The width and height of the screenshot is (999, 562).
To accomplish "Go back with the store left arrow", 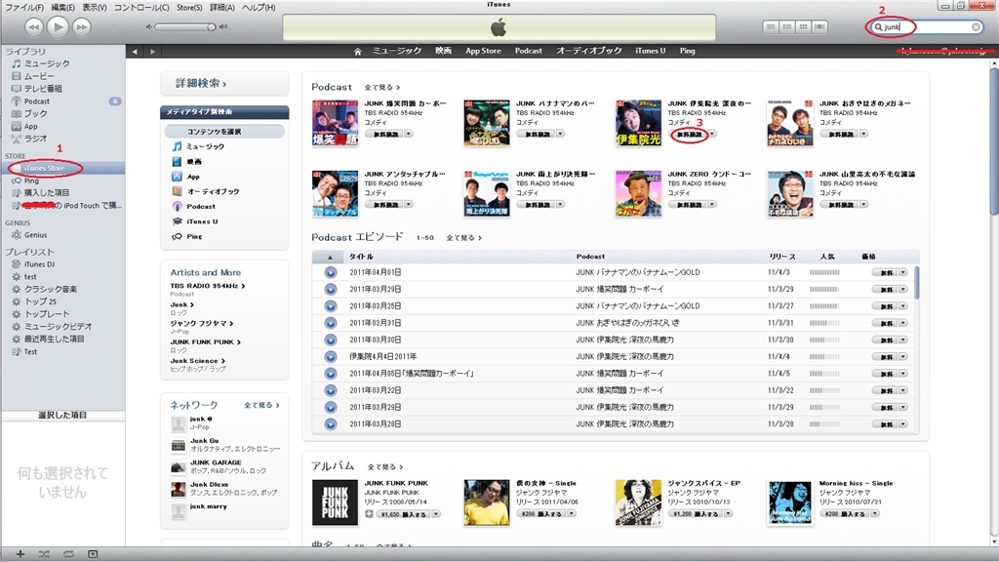I will [135, 51].
